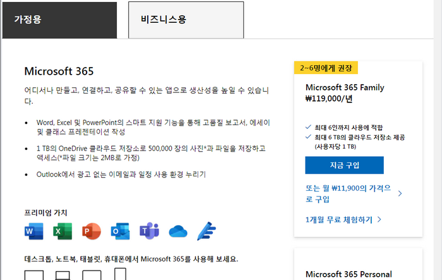Click the Outlook에서 광고 없는 이메일 bullet
This screenshot has width=442, height=280.
tap(121, 174)
